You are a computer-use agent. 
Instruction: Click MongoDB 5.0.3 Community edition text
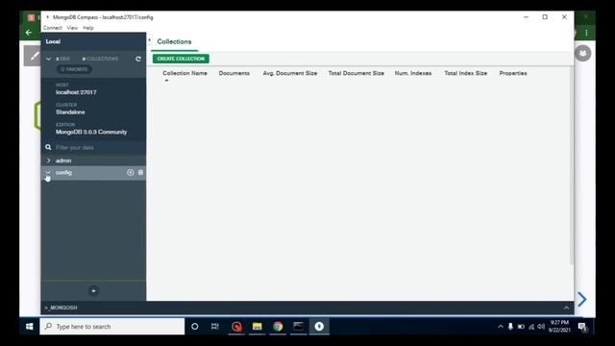click(91, 132)
